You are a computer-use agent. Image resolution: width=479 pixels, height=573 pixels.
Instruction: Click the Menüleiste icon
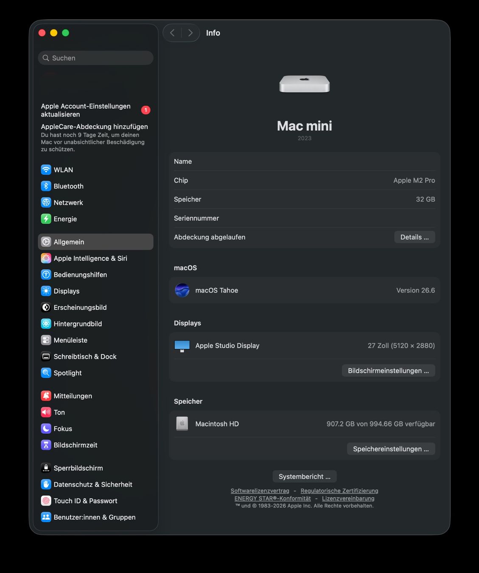tap(46, 340)
